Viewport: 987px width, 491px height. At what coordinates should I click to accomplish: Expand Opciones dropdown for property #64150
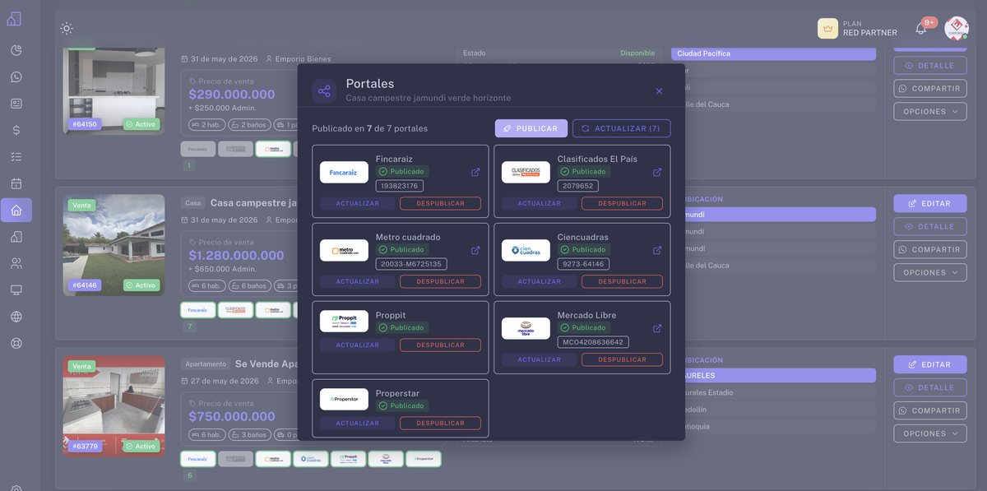point(930,111)
